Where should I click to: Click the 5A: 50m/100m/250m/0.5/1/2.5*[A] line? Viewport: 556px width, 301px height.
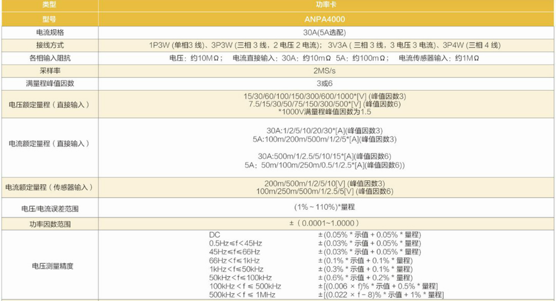click(325, 165)
